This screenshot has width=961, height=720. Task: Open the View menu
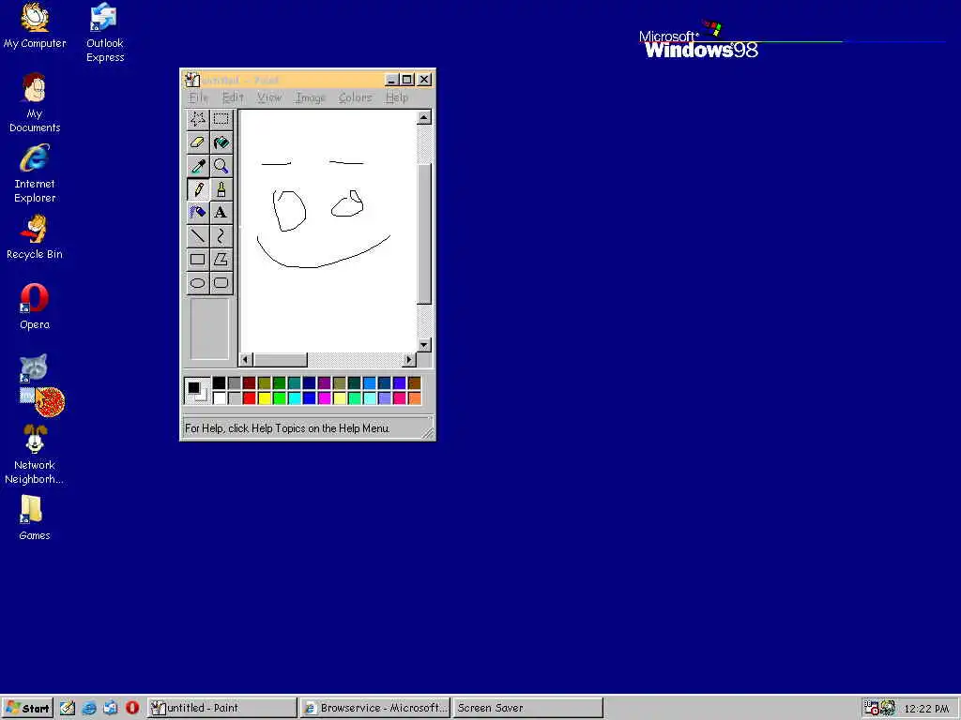(x=269, y=97)
